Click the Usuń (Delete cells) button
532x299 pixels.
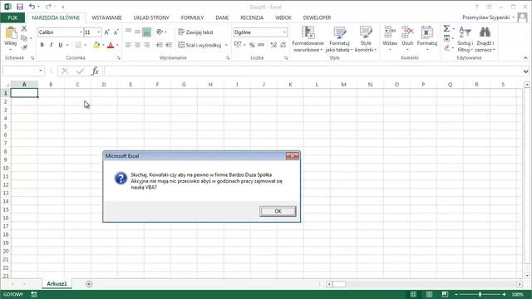[407, 39]
